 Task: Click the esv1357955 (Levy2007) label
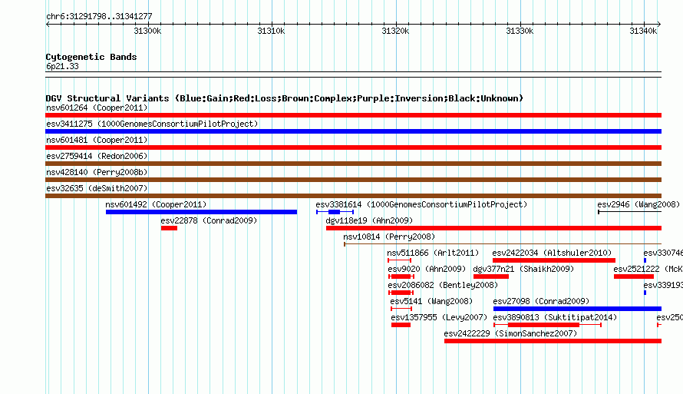439,317
